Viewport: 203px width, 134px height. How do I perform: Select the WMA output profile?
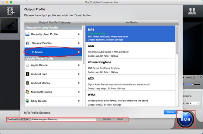click(x=130, y=99)
